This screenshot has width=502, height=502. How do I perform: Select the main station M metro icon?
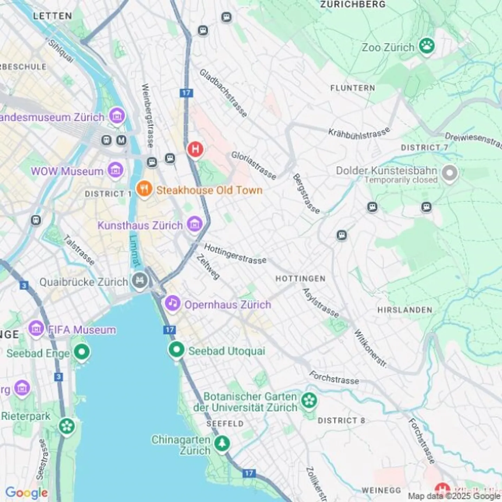click(x=121, y=140)
